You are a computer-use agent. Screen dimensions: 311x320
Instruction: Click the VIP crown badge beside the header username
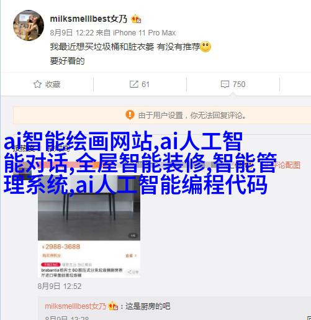(136, 19)
